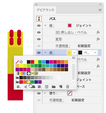
Task: Click fx icon on 変形 row
Action: point(98,39)
